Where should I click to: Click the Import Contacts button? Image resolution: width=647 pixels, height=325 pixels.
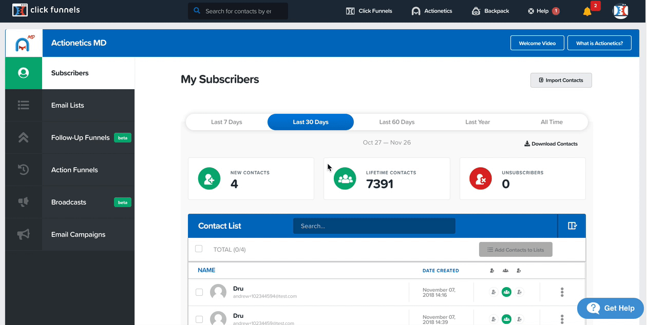[x=561, y=80]
